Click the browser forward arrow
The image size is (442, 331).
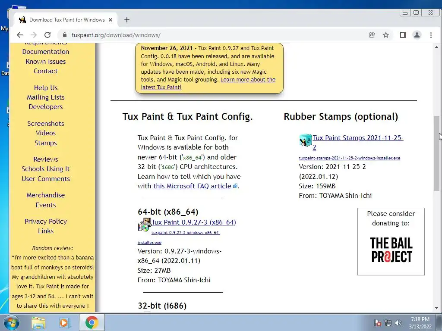(x=34, y=35)
